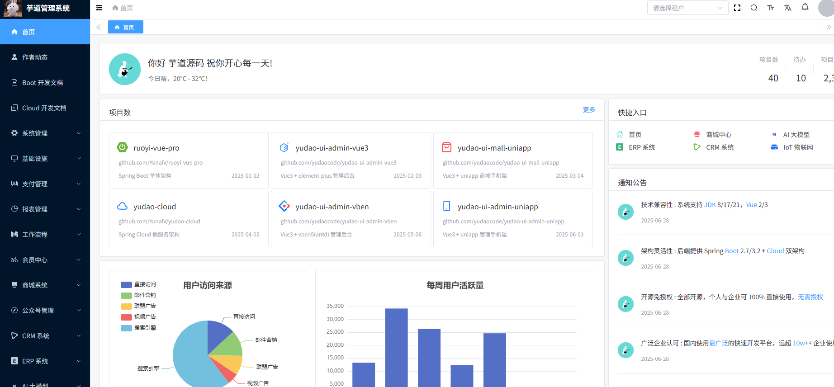Enter fullscreen mode via header icon
The image size is (834, 387).
737,8
